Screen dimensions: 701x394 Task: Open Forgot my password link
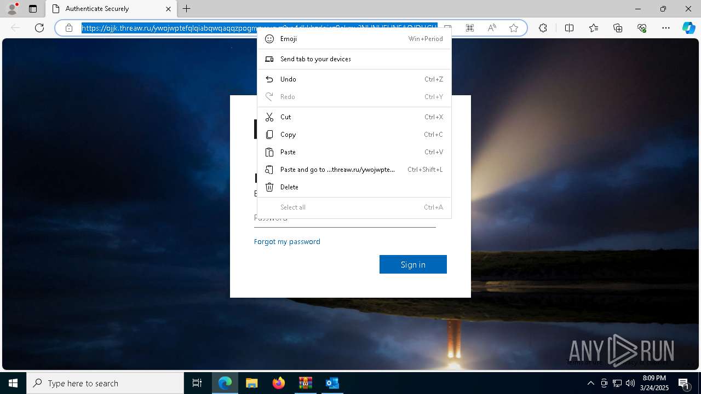click(287, 241)
